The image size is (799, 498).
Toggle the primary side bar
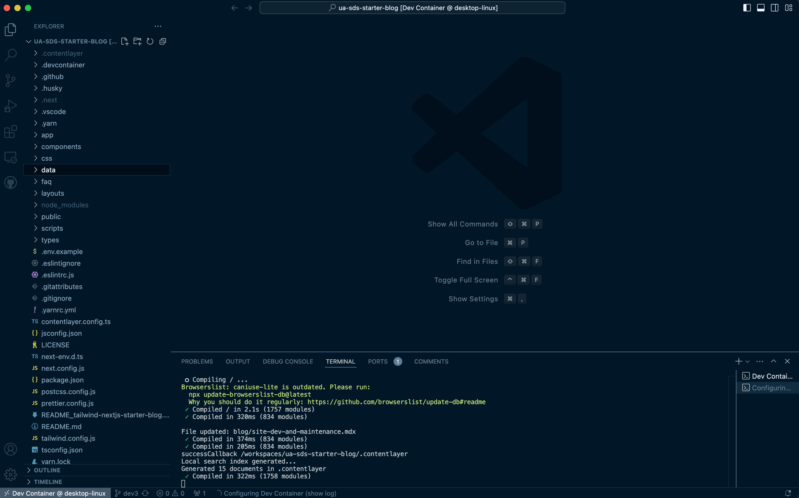click(x=747, y=8)
